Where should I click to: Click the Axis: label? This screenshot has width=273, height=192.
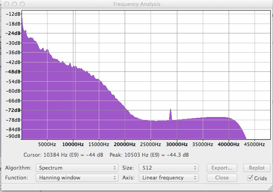(x=128, y=178)
